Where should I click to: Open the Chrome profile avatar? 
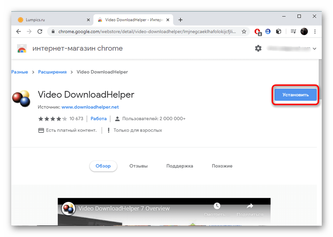tap(304, 32)
